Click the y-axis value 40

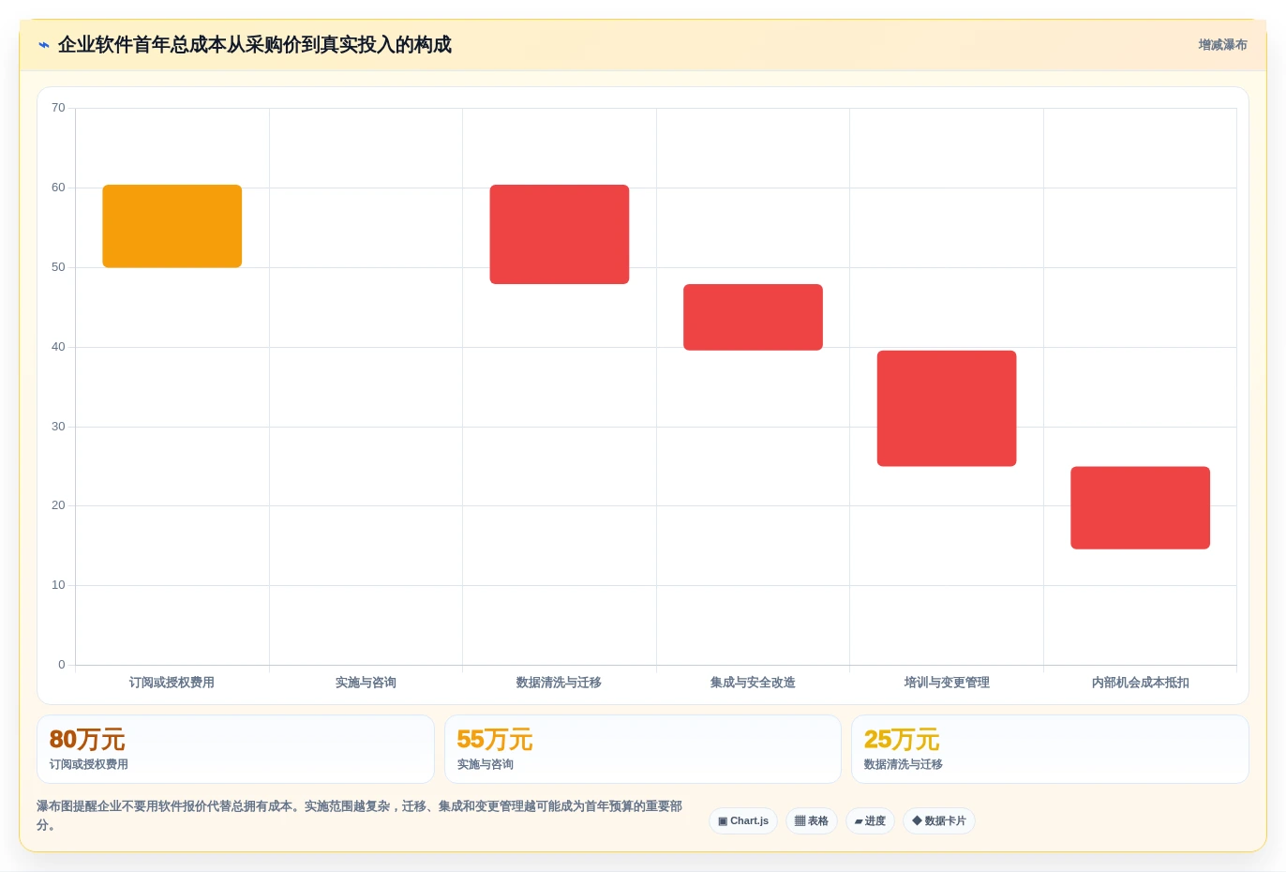[x=58, y=347]
